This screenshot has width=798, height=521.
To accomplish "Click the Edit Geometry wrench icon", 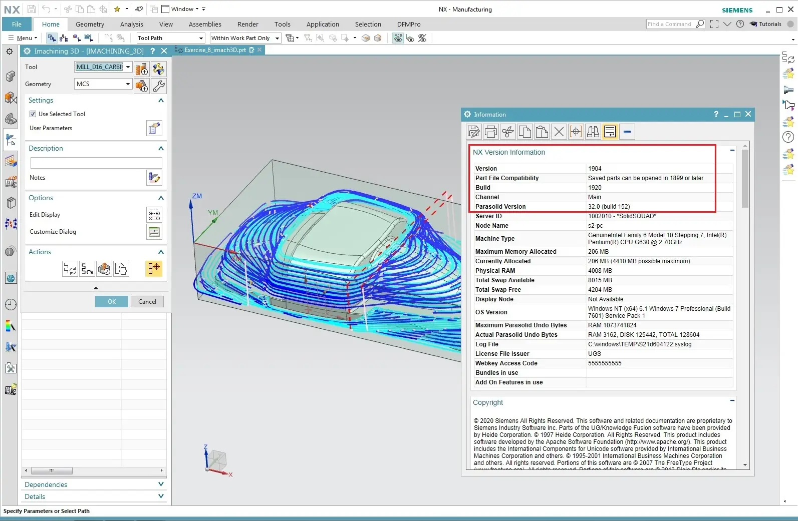I will pyautogui.click(x=159, y=86).
